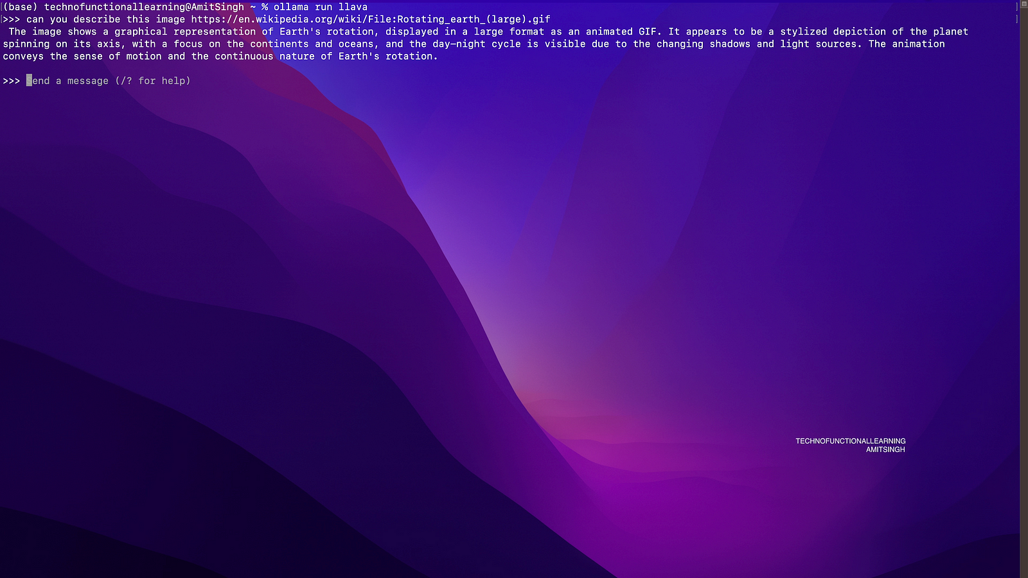Click the "(base)" conda environment label
This screenshot has height=578, width=1028.
(21, 7)
